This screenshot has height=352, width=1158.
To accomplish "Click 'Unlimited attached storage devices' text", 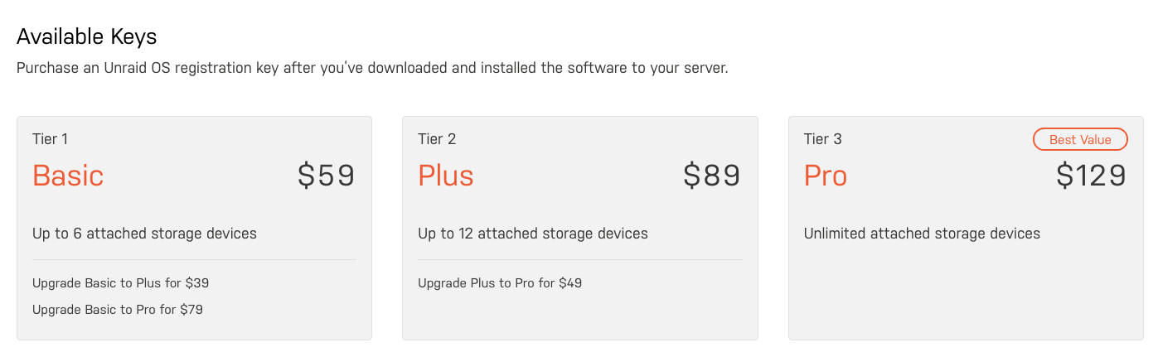I will click(922, 234).
